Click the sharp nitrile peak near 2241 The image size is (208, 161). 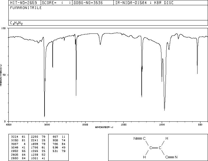click(x=76, y=95)
